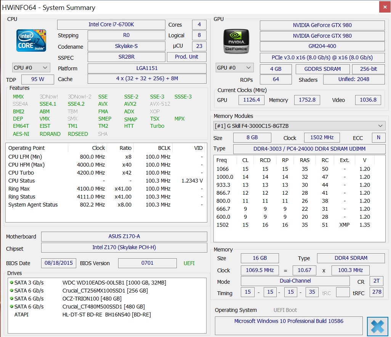Click the Shaders value Unified: 2048
Screen dimensions: 391x337
coord(354,79)
